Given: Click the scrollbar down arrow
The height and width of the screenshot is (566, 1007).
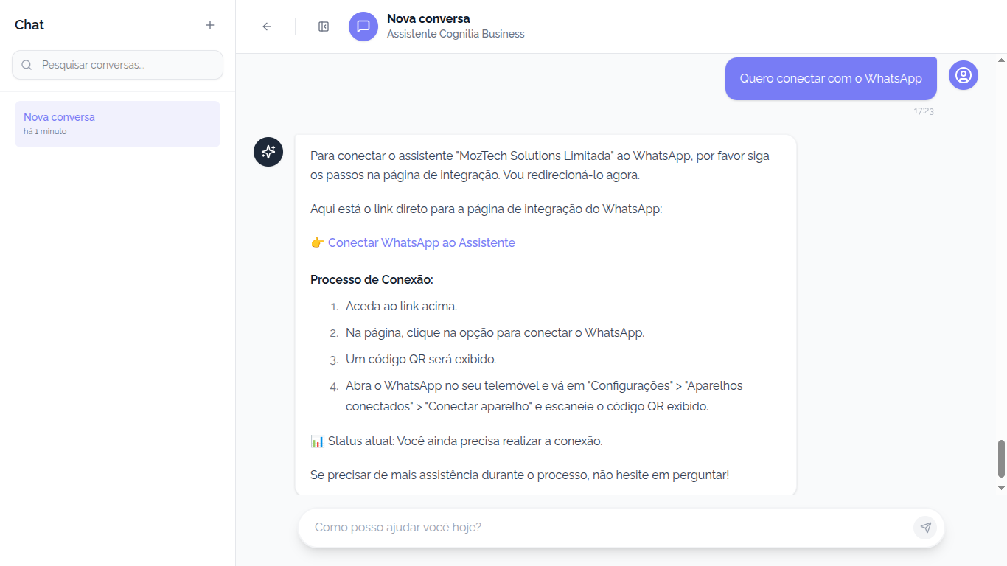Looking at the screenshot, I should coord(1001,488).
